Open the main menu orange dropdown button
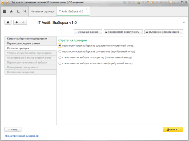Screen dimensions: 189x141 point(7,2)
